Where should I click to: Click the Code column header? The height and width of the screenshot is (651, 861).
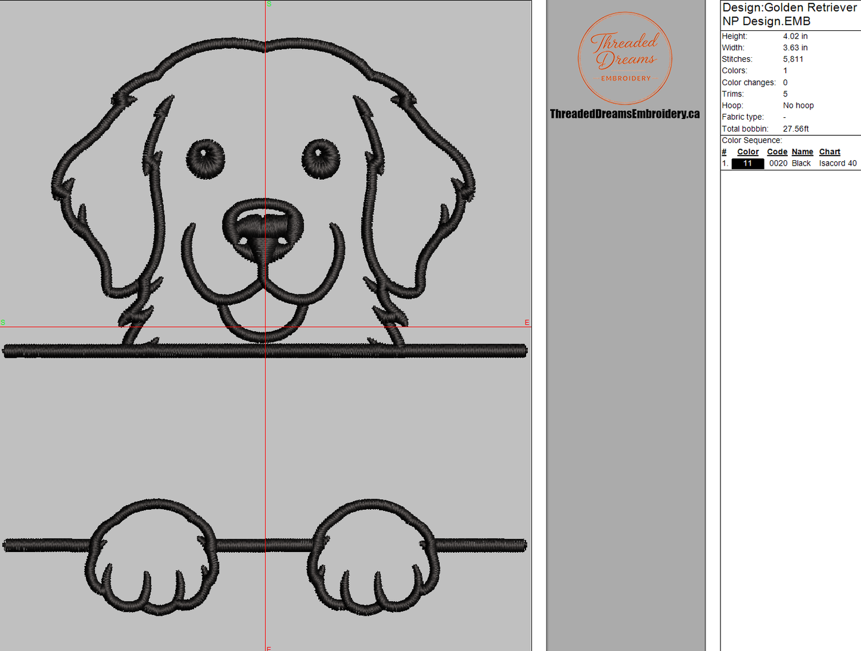(777, 152)
